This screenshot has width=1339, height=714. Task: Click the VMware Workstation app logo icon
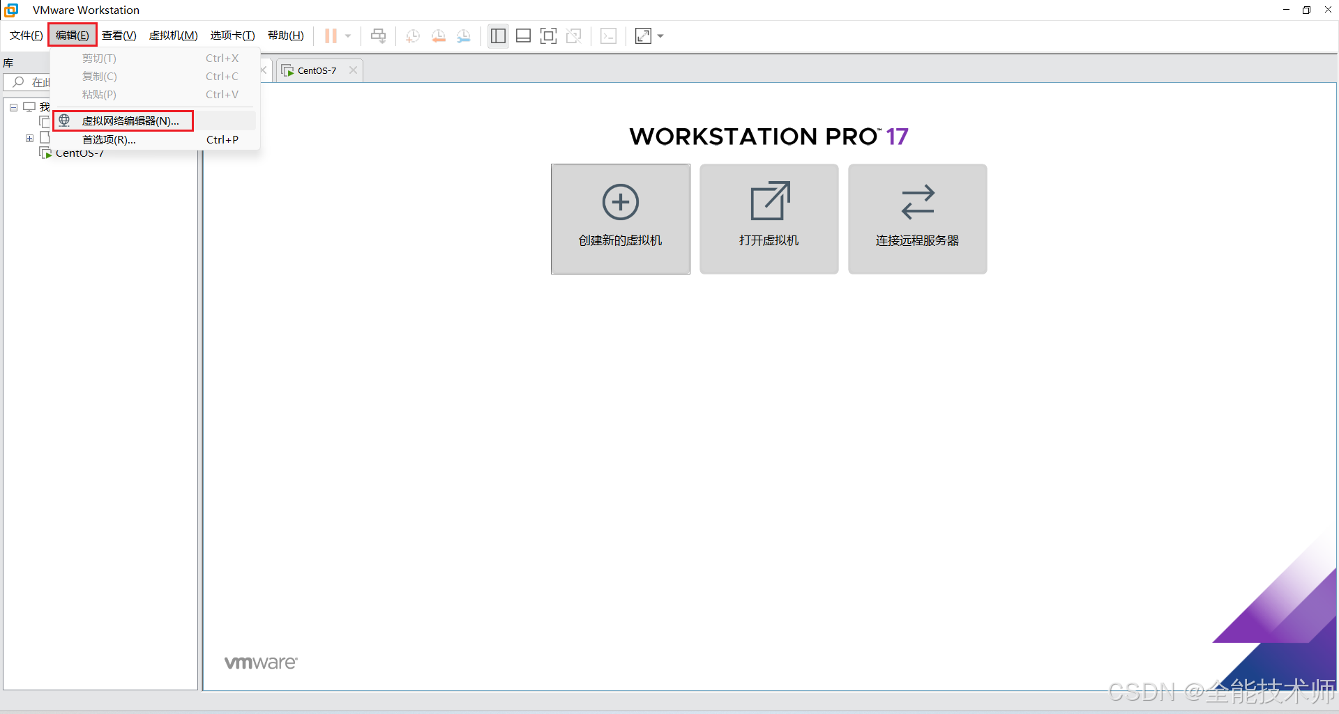tap(11, 10)
